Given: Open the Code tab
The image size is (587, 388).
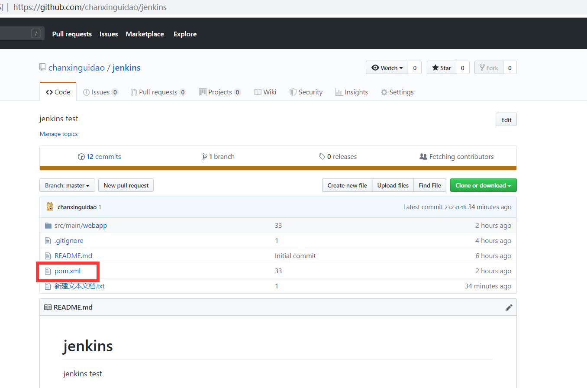Looking at the screenshot, I should (58, 92).
